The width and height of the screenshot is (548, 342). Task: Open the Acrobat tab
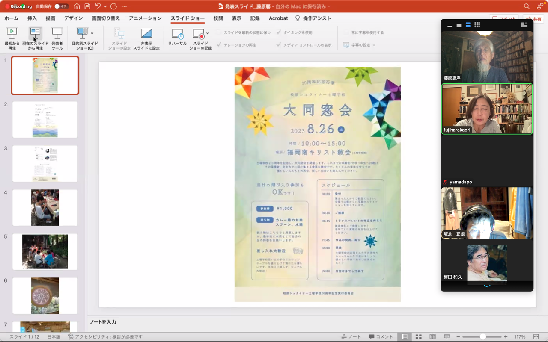278,18
